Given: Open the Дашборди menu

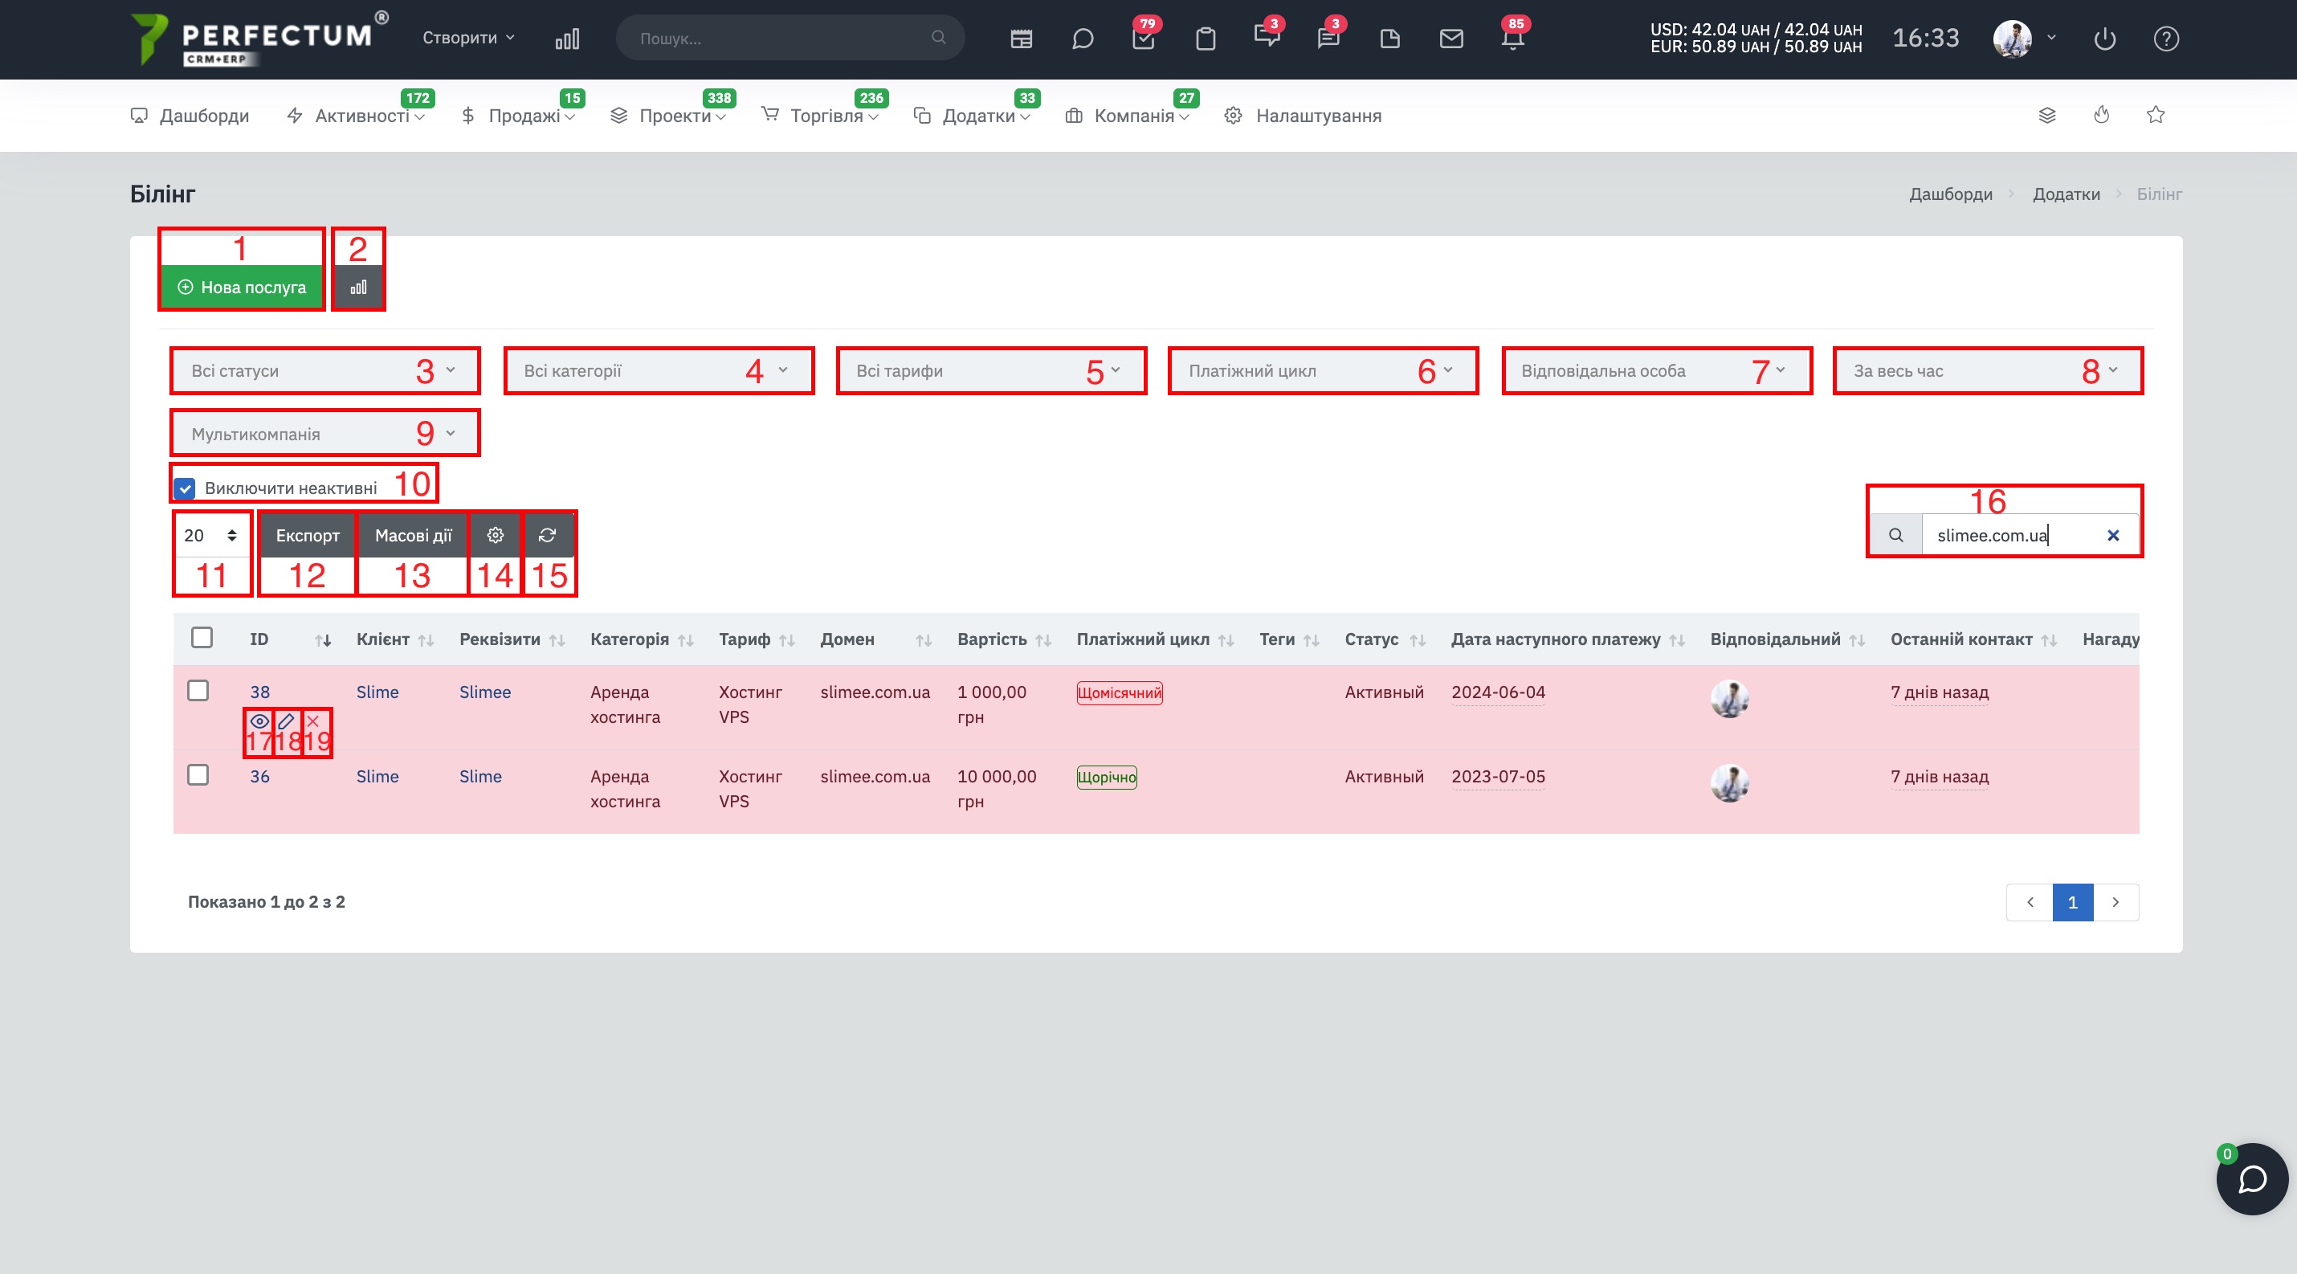Looking at the screenshot, I should click(x=190, y=116).
